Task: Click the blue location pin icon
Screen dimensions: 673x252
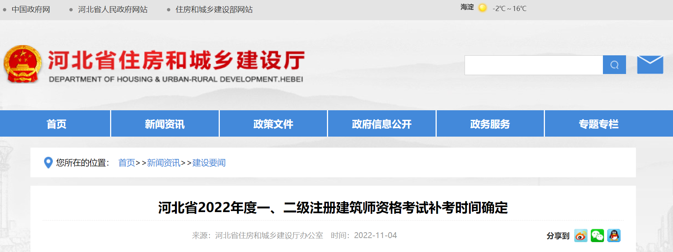Action: click(48, 163)
